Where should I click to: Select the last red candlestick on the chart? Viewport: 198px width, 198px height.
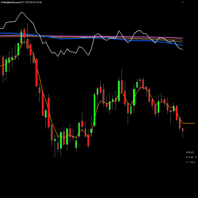coord(183,130)
